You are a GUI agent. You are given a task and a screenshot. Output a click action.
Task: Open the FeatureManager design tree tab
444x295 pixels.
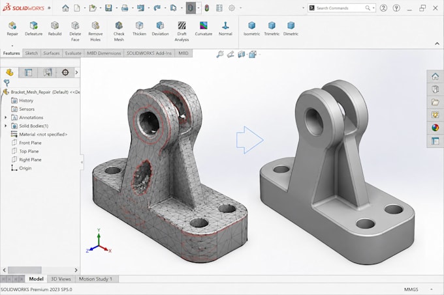(x=10, y=72)
